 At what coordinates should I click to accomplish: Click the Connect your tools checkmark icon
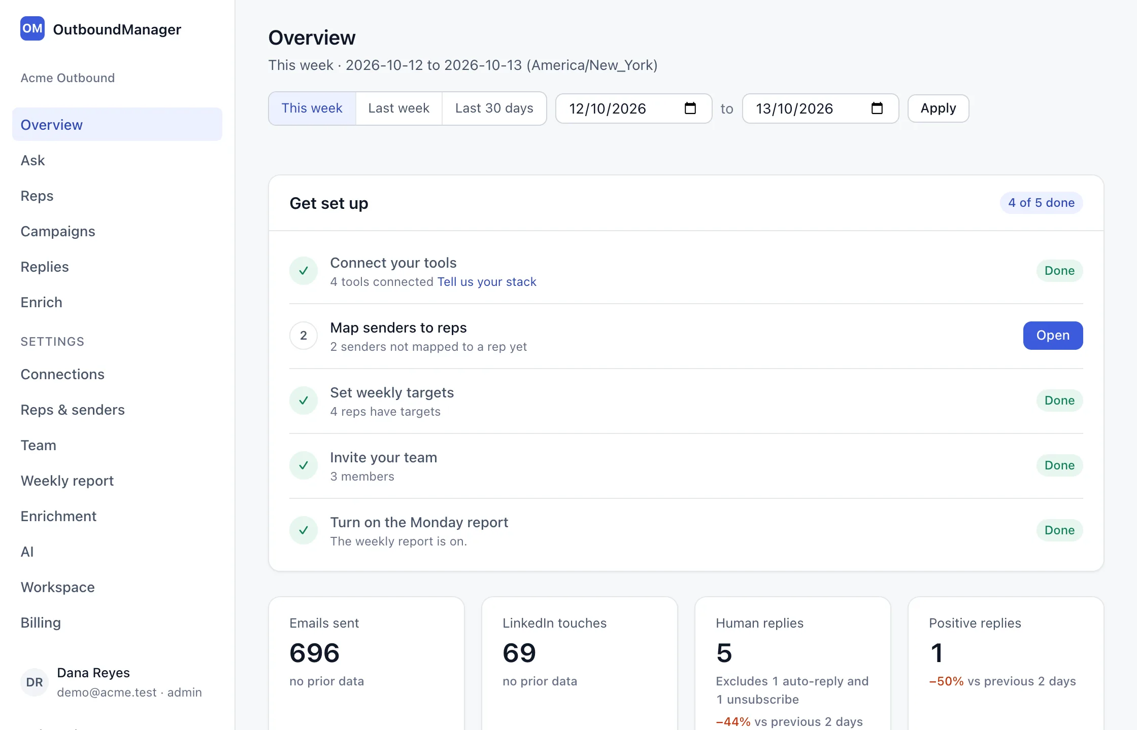304,271
